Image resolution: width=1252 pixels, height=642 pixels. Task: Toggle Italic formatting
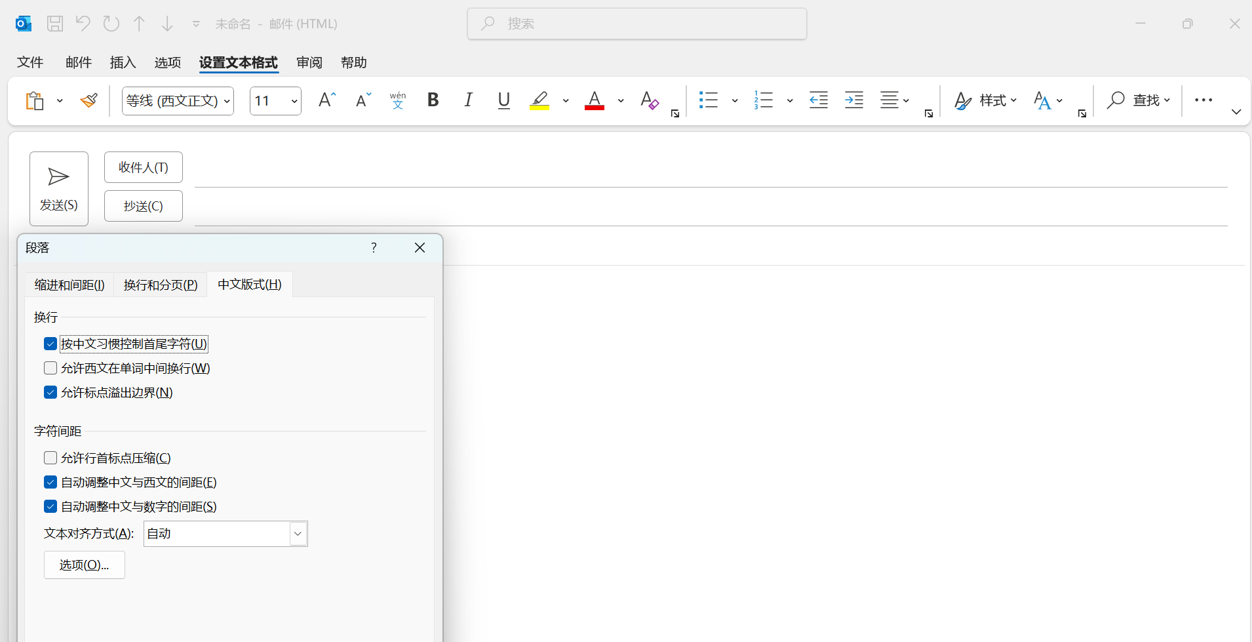(x=468, y=100)
